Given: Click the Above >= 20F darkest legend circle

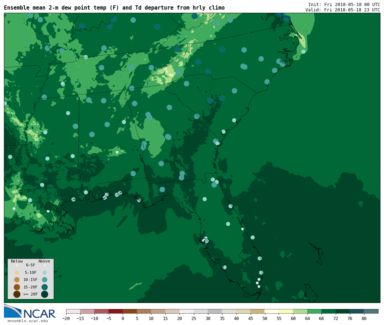Looking at the screenshot, I should point(44,294).
